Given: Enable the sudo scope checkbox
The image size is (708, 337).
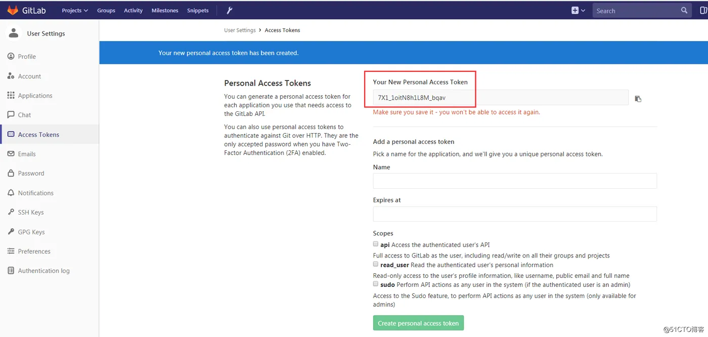Looking at the screenshot, I should (376, 284).
